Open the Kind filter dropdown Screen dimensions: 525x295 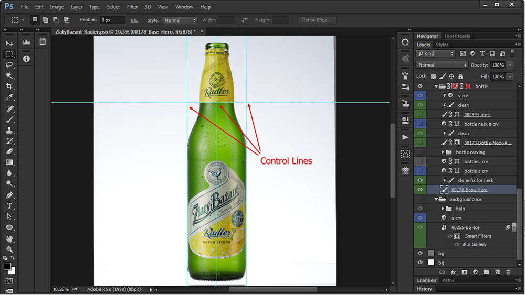436,53
